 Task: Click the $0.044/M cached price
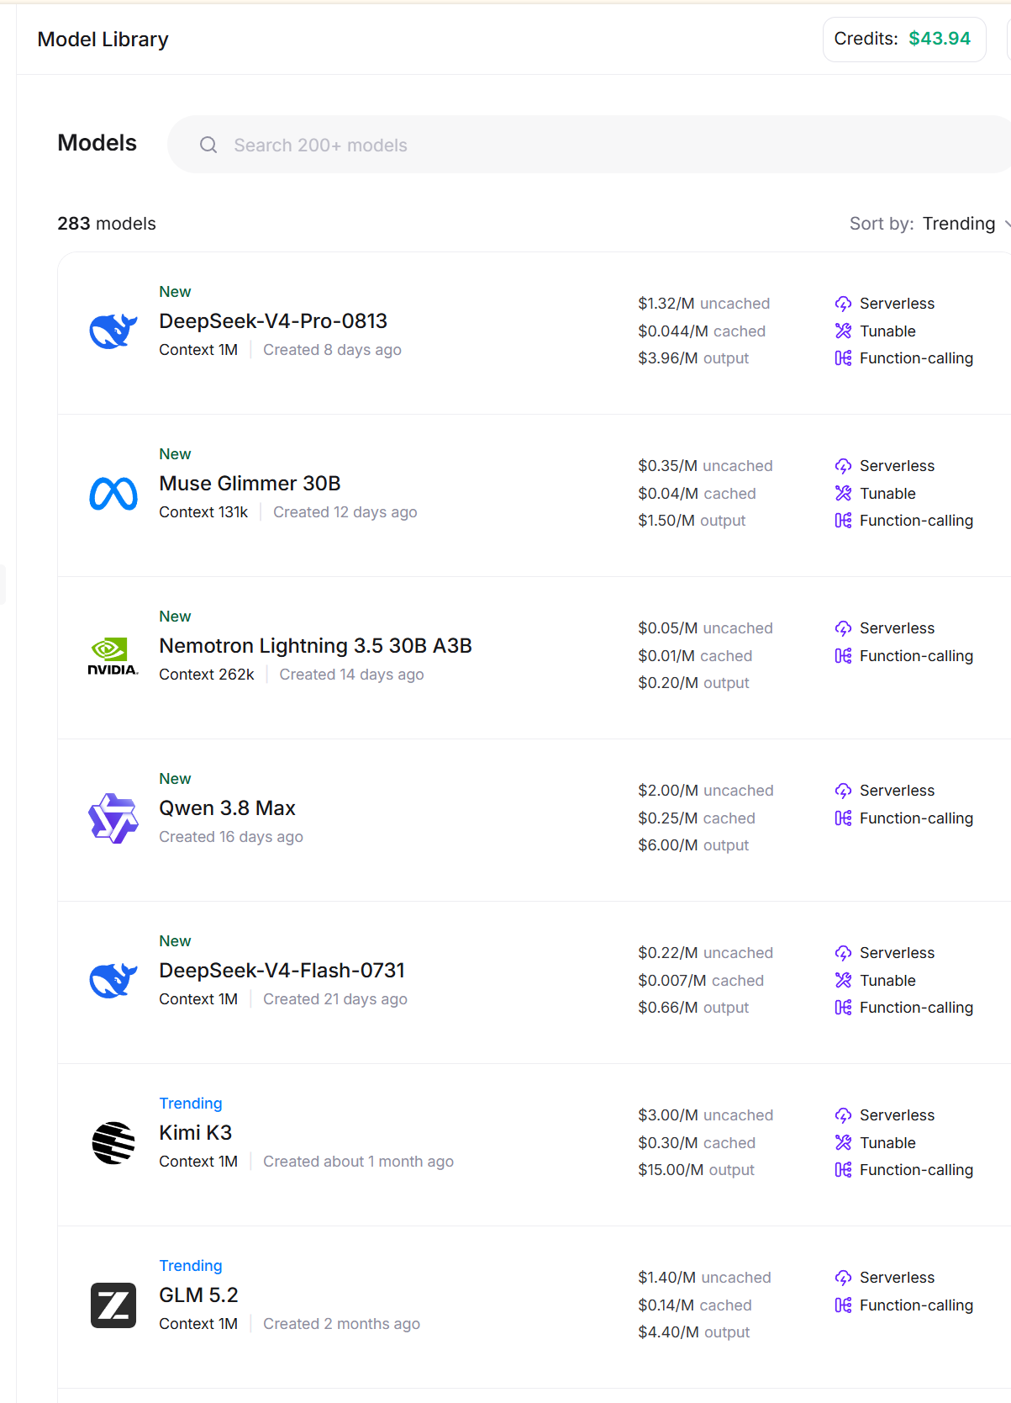coord(702,331)
